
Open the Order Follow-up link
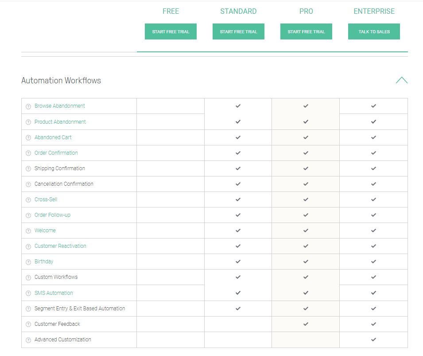point(52,215)
